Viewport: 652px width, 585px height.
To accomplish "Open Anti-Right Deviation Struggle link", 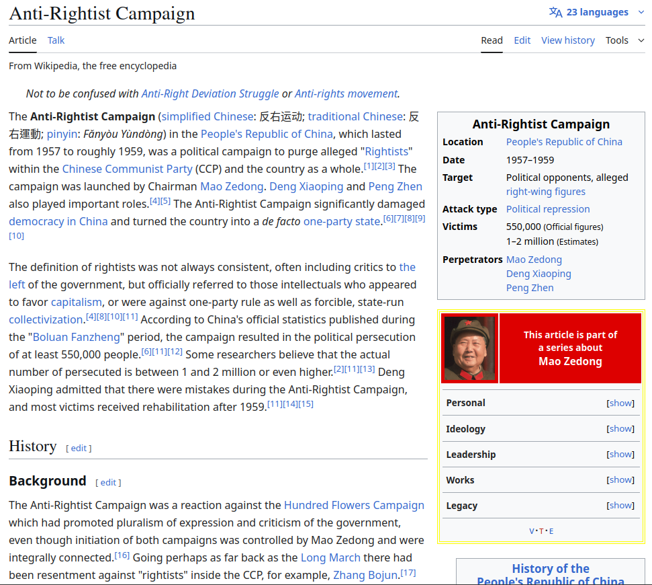I will (210, 93).
